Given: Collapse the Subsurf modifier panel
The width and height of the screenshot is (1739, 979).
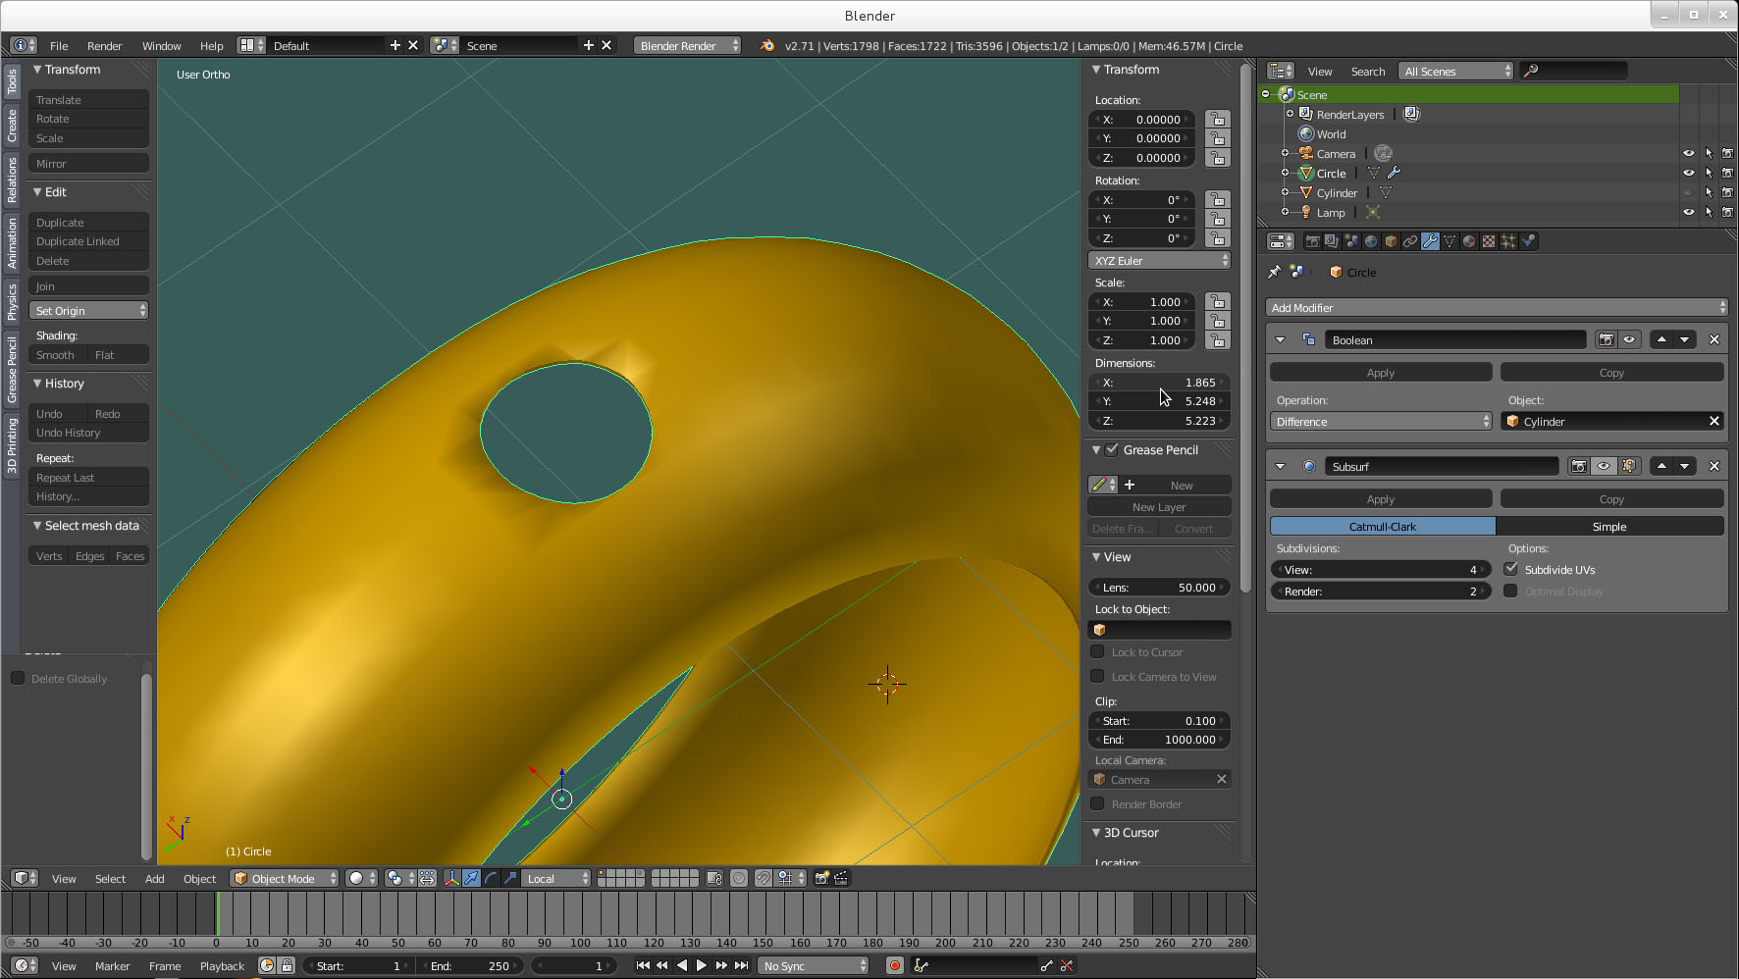Looking at the screenshot, I should click(x=1280, y=466).
